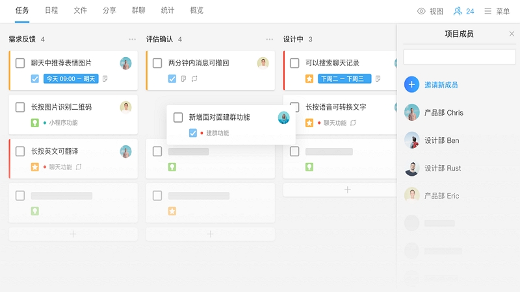Click blue check icon on 两分钟内消息可撤回
The height and width of the screenshot is (292, 520).
tap(172, 79)
